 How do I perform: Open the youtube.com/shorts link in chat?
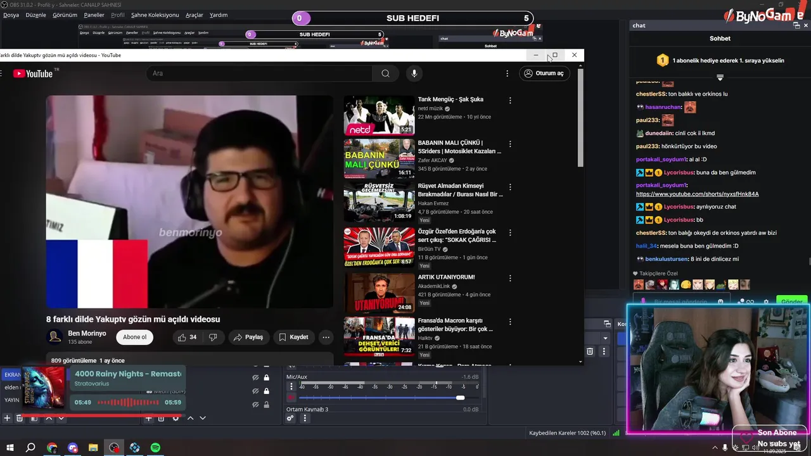point(697,194)
